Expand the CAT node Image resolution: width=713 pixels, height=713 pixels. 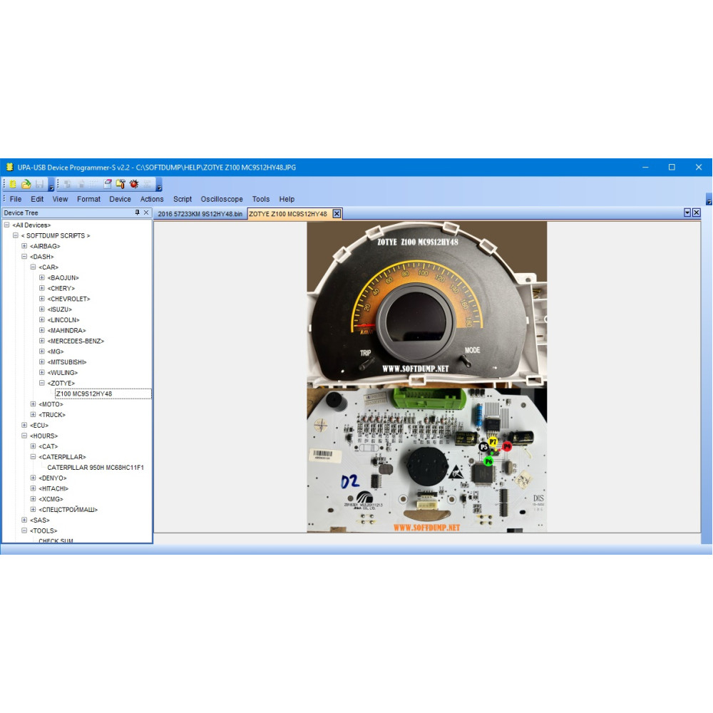pyautogui.click(x=33, y=446)
